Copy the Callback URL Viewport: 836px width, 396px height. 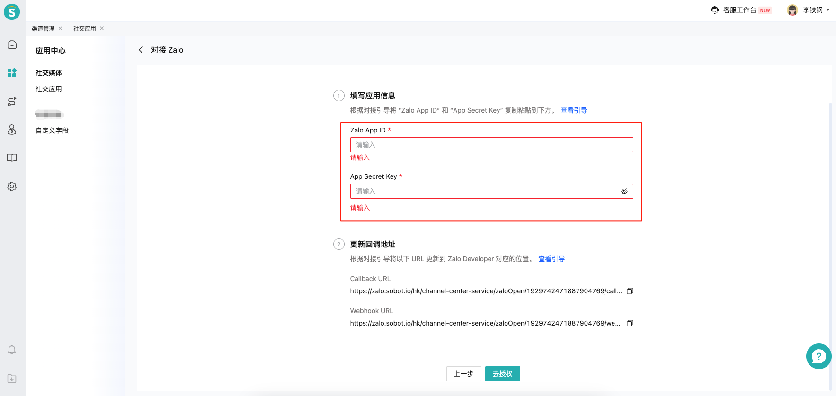[x=630, y=291]
